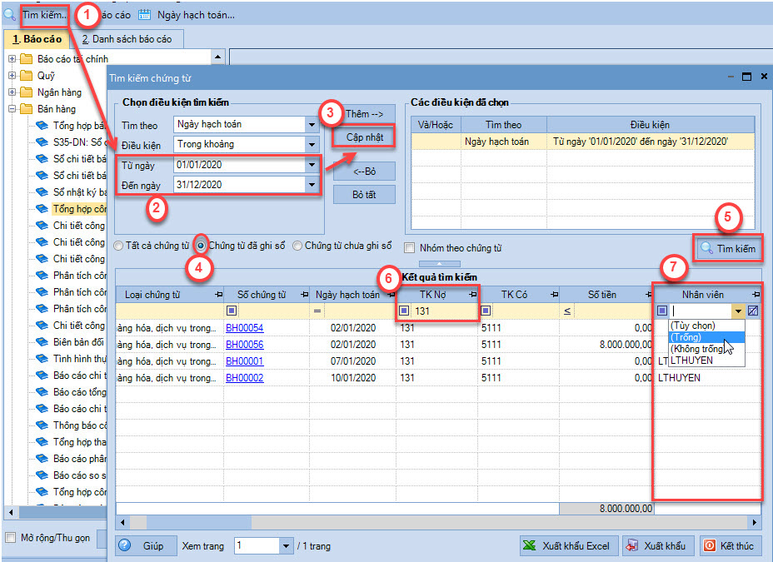Screen dimensions: 773x562
Task: Click the results grid horizontal scrollbar right arrow
Action: (x=755, y=522)
